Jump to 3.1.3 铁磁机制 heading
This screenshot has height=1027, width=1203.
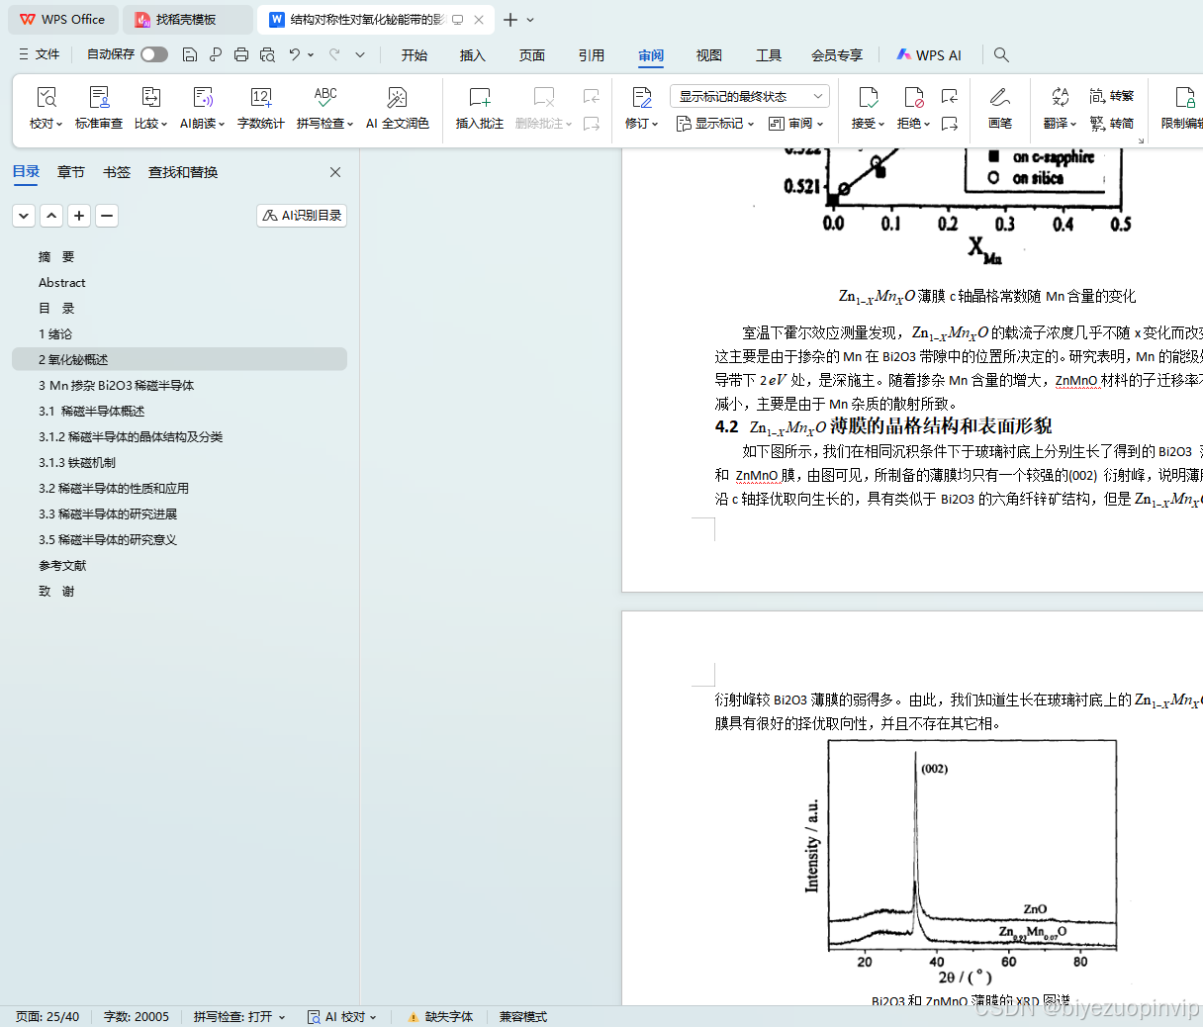tap(77, 463)
